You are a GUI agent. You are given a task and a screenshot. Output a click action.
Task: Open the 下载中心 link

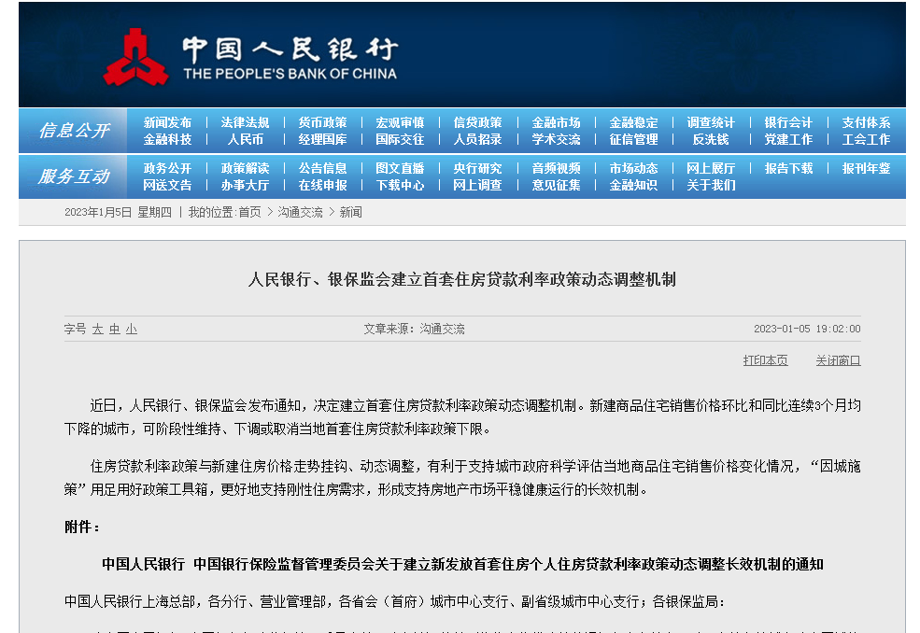coord(400,185)
